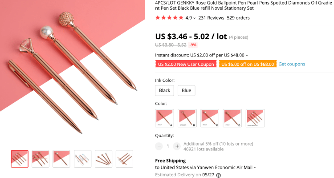
Task: Click the US $5.00 off coupon tag
Action: pos(247,64)
